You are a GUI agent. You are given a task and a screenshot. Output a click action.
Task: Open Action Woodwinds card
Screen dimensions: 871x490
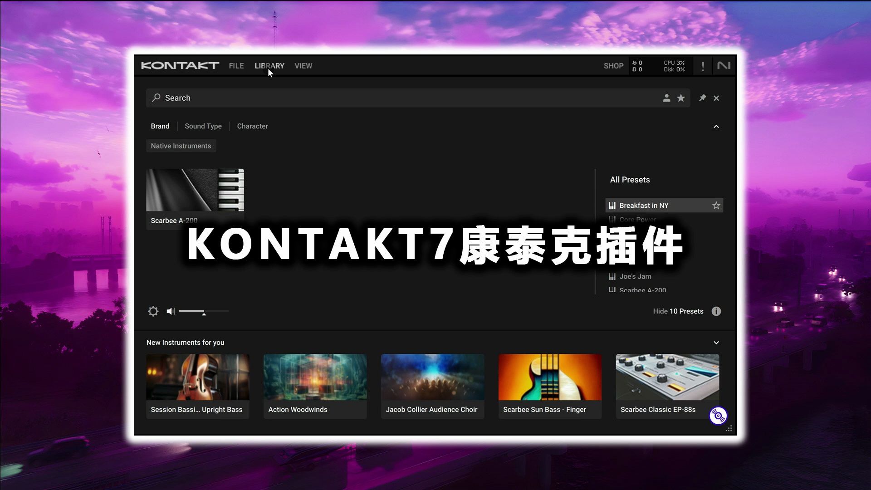pos(315,386)
